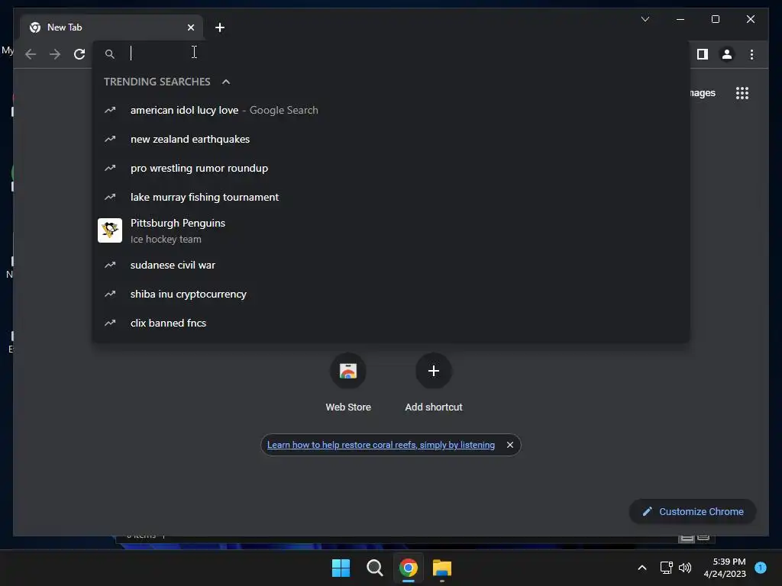Open the clock showing 5:39 PM
The width and height of the screenshot is (782, 586).
(x=725, y=568)
